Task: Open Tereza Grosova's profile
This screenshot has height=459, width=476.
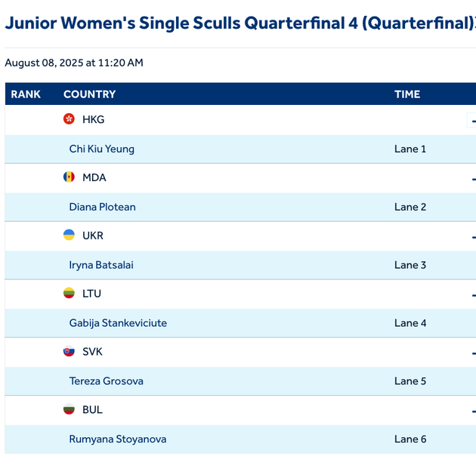Action: tap(106, 381)
